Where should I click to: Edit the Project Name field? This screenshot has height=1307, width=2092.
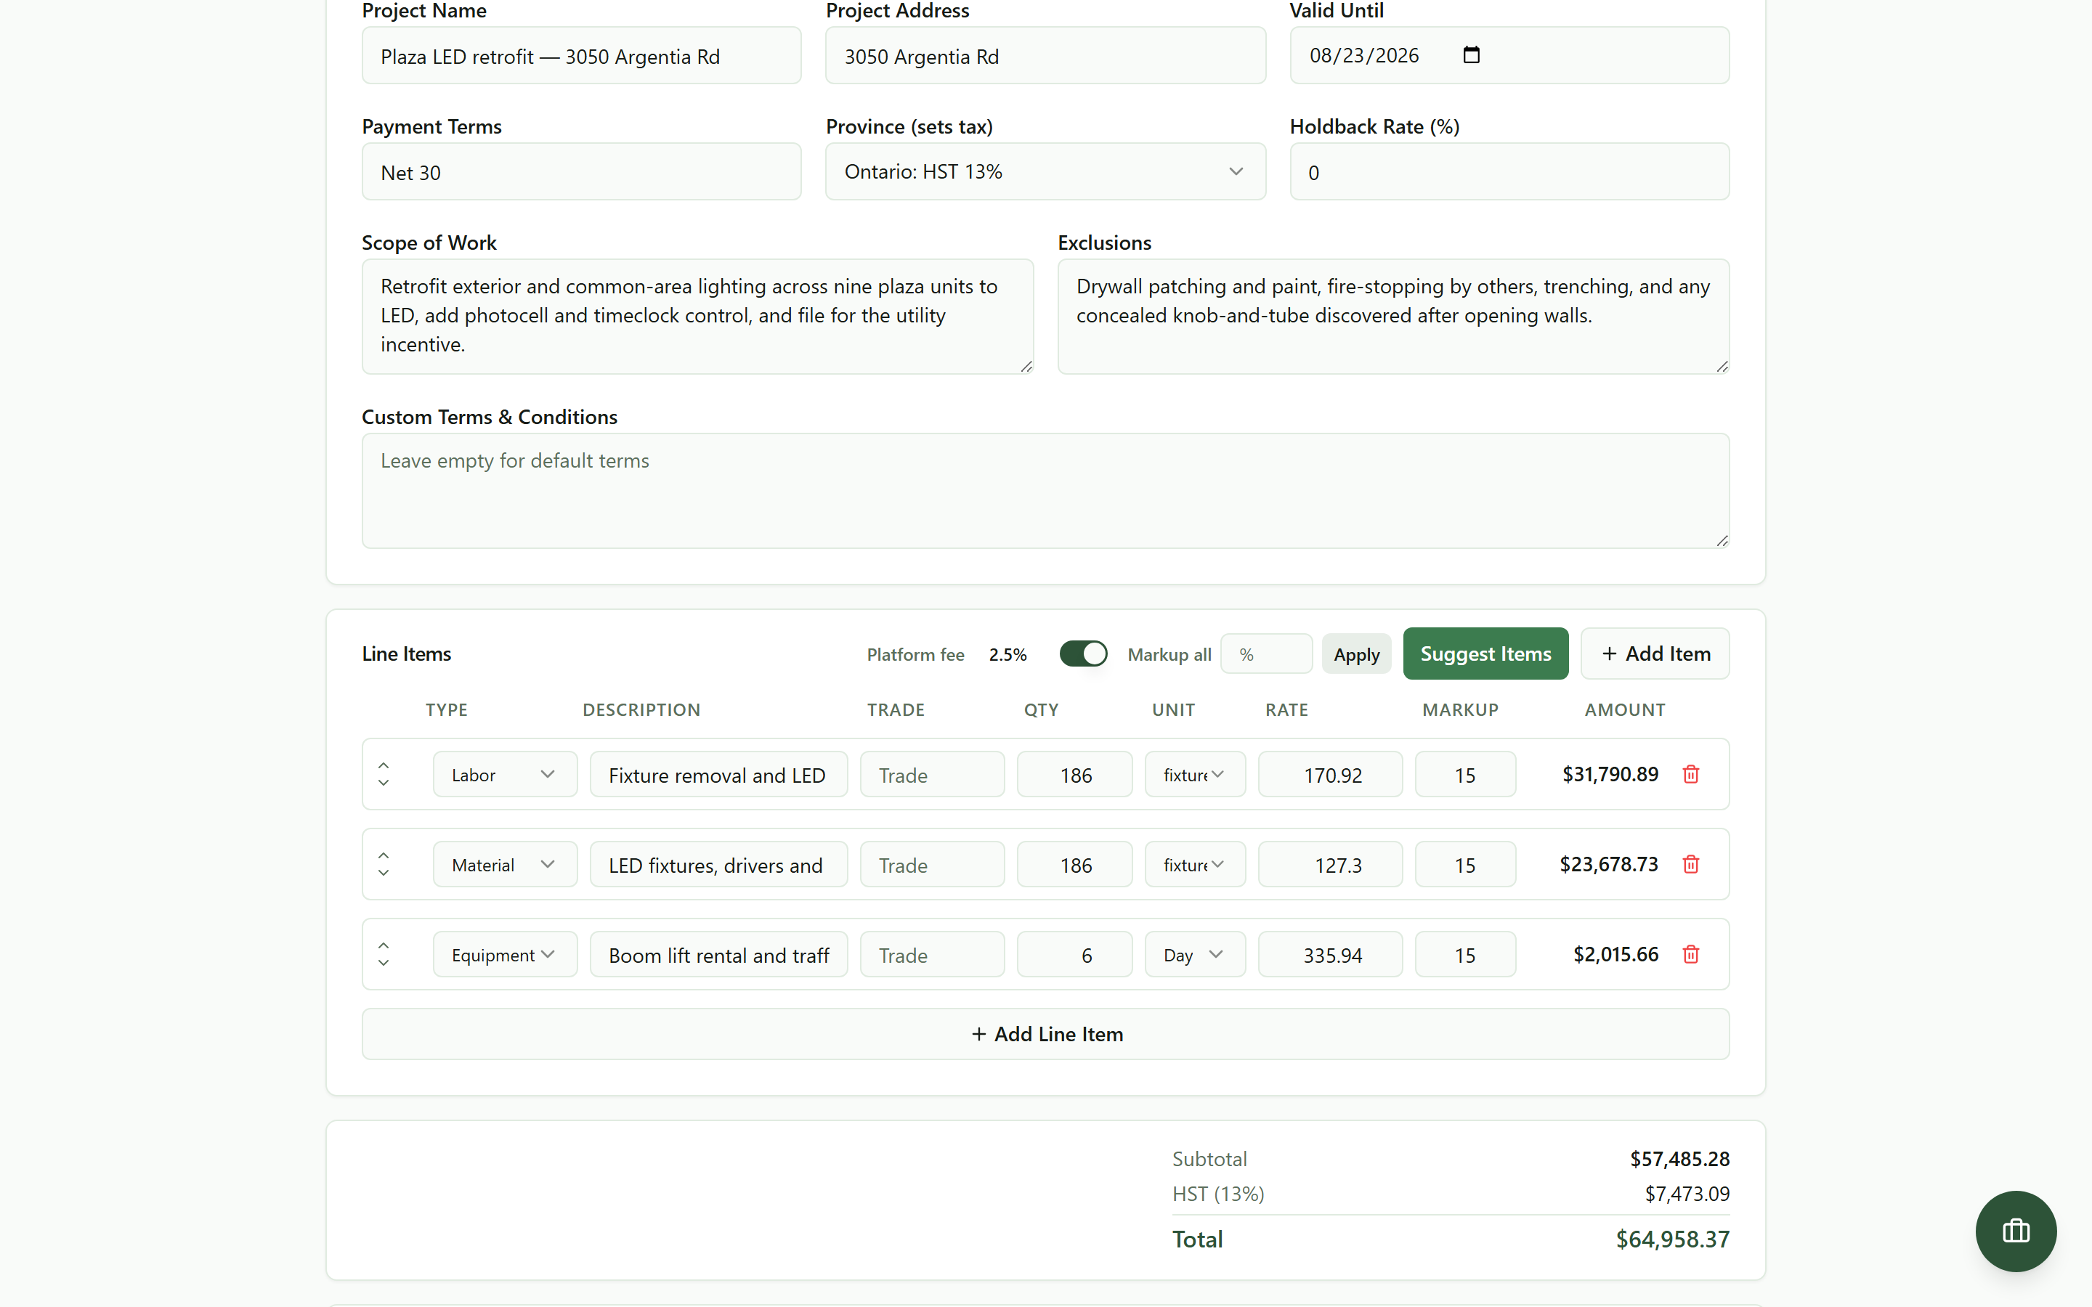(581, 55)
